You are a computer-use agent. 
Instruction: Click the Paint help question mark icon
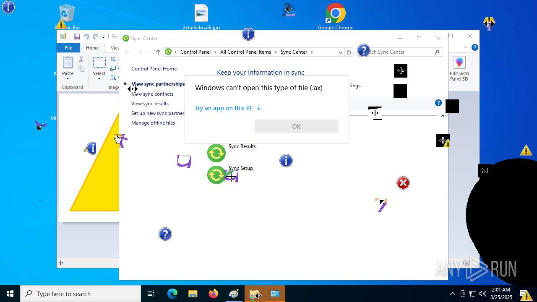click(x=474, y=48)
